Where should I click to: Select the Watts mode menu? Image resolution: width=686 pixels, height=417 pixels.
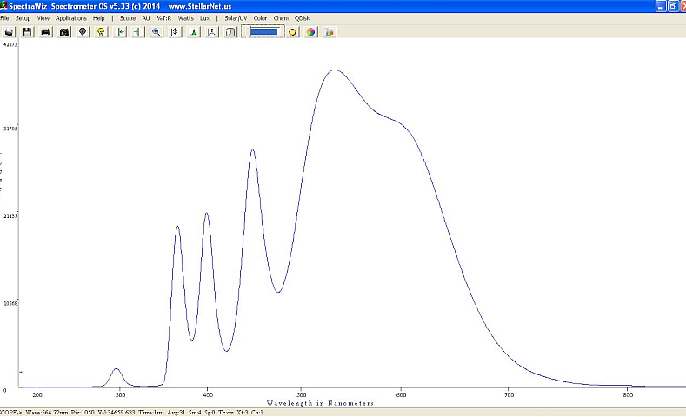pos(185,18)
